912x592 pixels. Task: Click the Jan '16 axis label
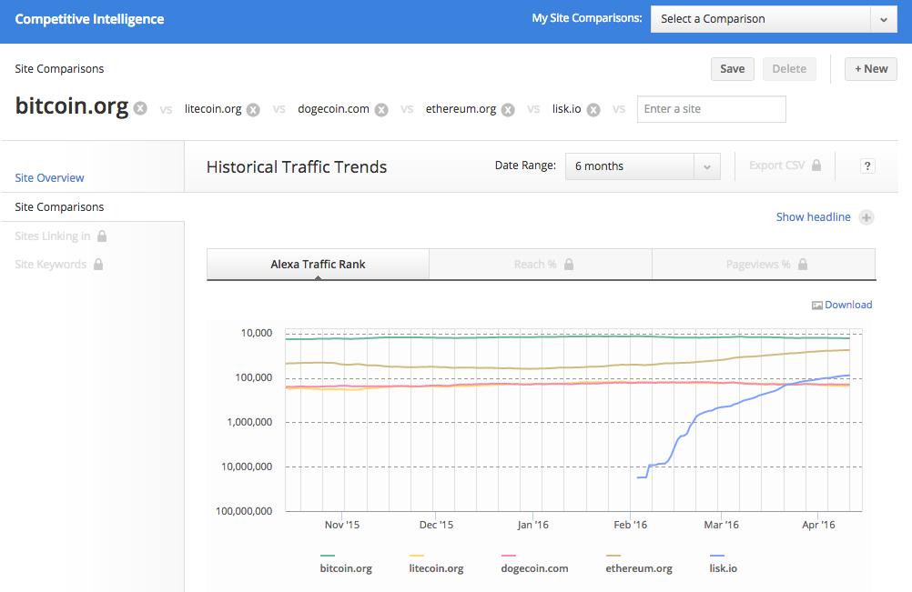point(532,526)
